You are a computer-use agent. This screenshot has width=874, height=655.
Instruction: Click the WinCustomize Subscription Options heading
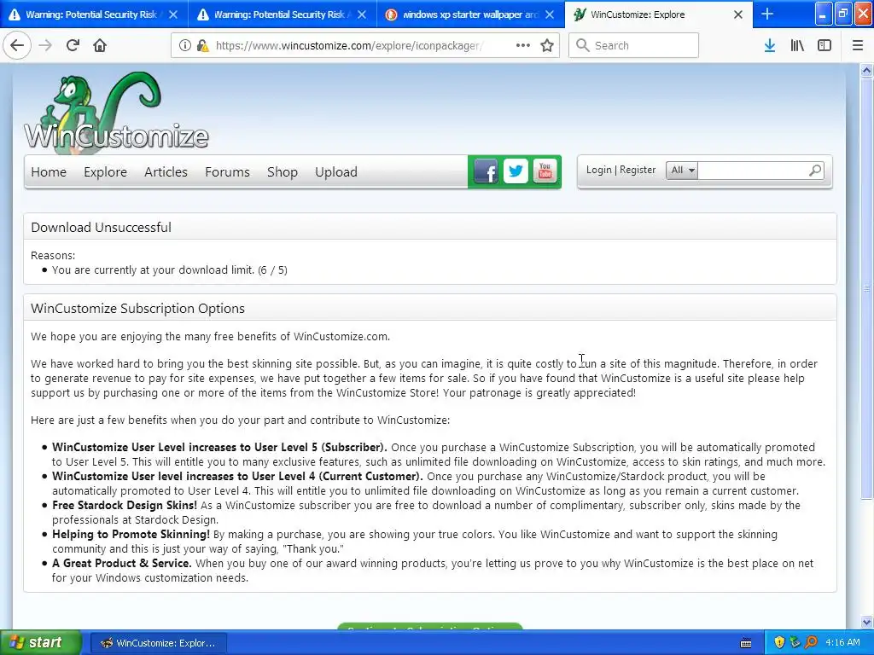pyautogui.click(x=137, y=309)
